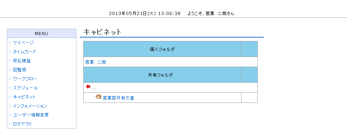
Task: Go to the タイムカード page
Action: [x=24, y=52]
